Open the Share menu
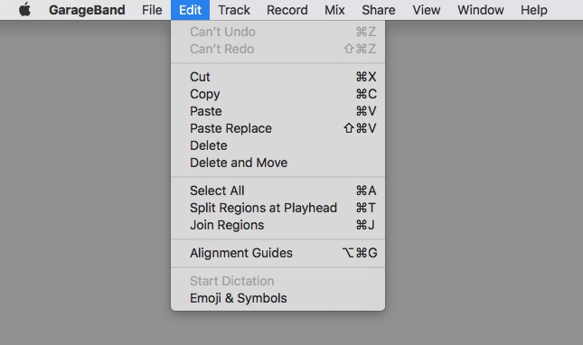This screenshot has width=583, height=345. point(379,10)
